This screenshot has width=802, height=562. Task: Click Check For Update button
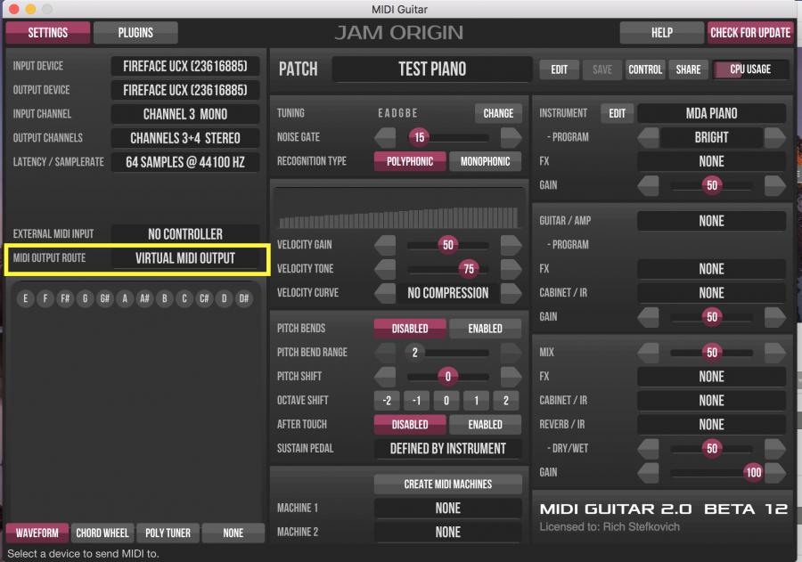pyautogui.click(x=750, y=33)
